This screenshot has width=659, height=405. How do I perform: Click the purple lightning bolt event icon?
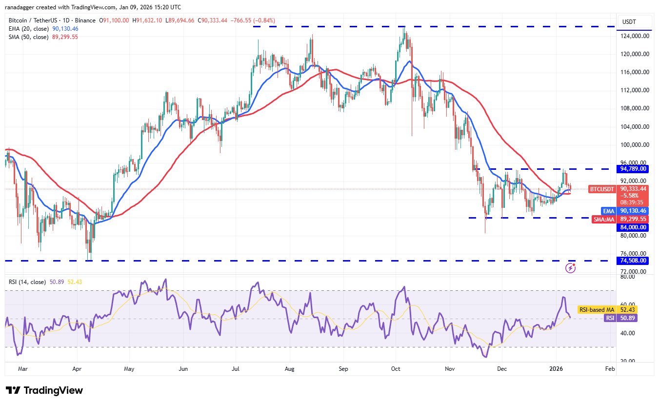(x=570, y=267)
